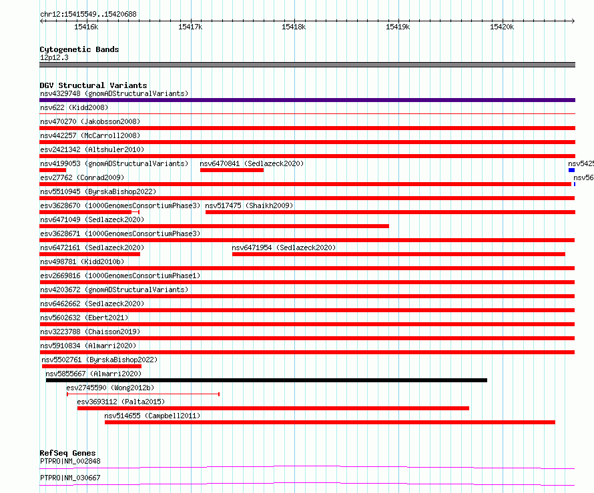
Task: Click nsv6462662 (Sedlazeck2020) label
Action: coord(92,304)
